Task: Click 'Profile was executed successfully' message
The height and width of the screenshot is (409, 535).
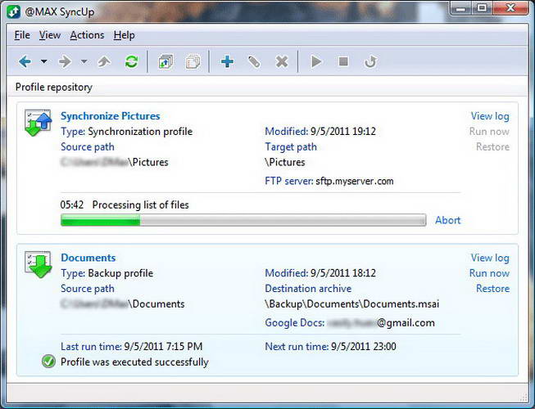Action: pos(134,362)
